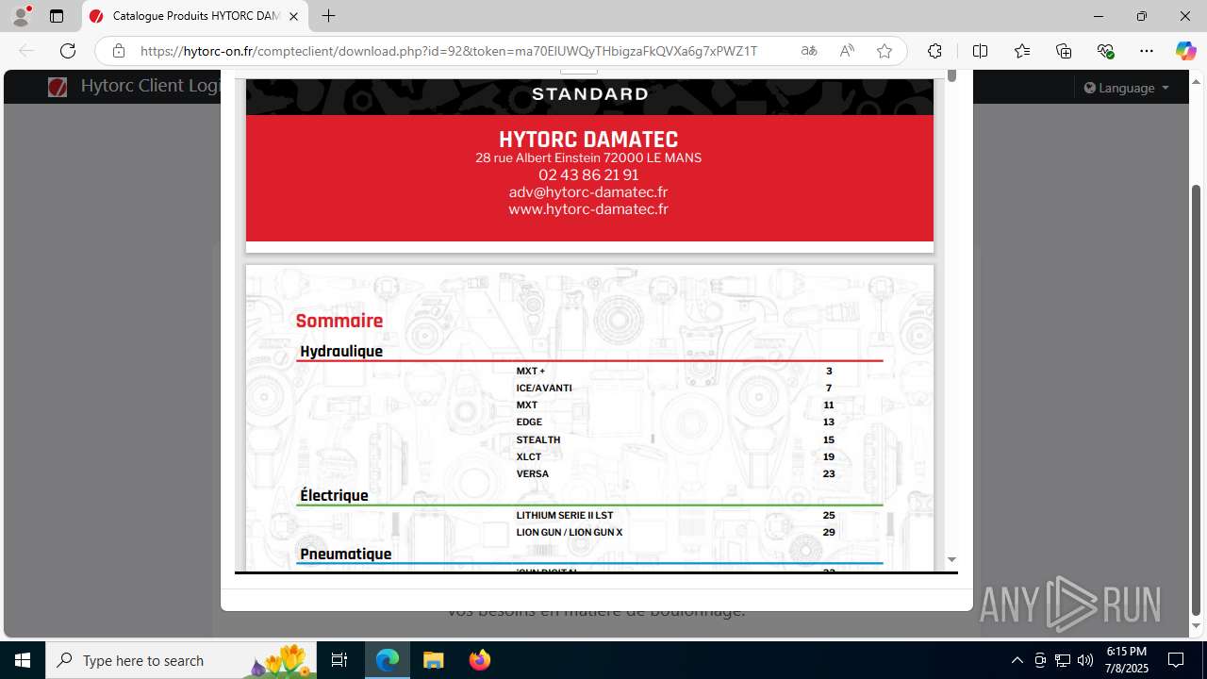The width and height of the screenshot is (1207, 679).
Task: Click the LITHIUM SERIE II LST entry
Action: click(x=565, y=516)
